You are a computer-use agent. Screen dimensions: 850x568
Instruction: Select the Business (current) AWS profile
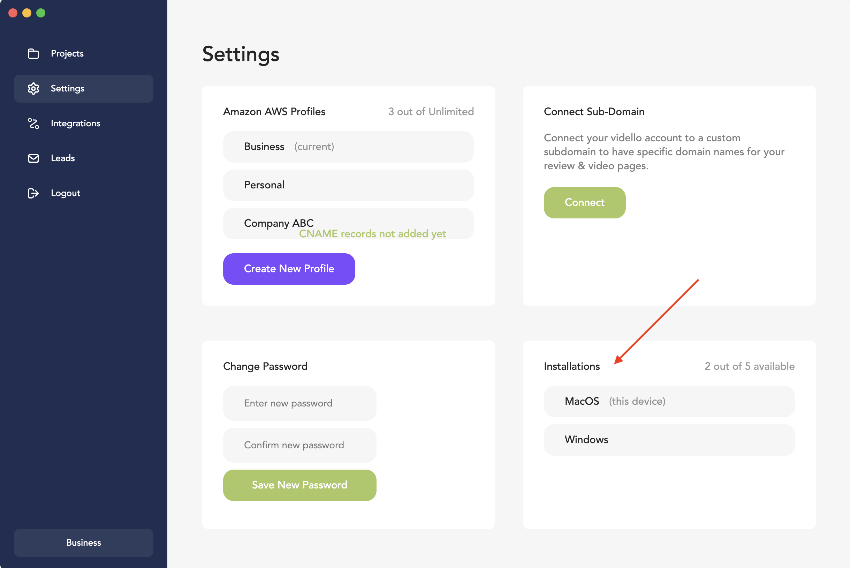click(x=348, y=147)
